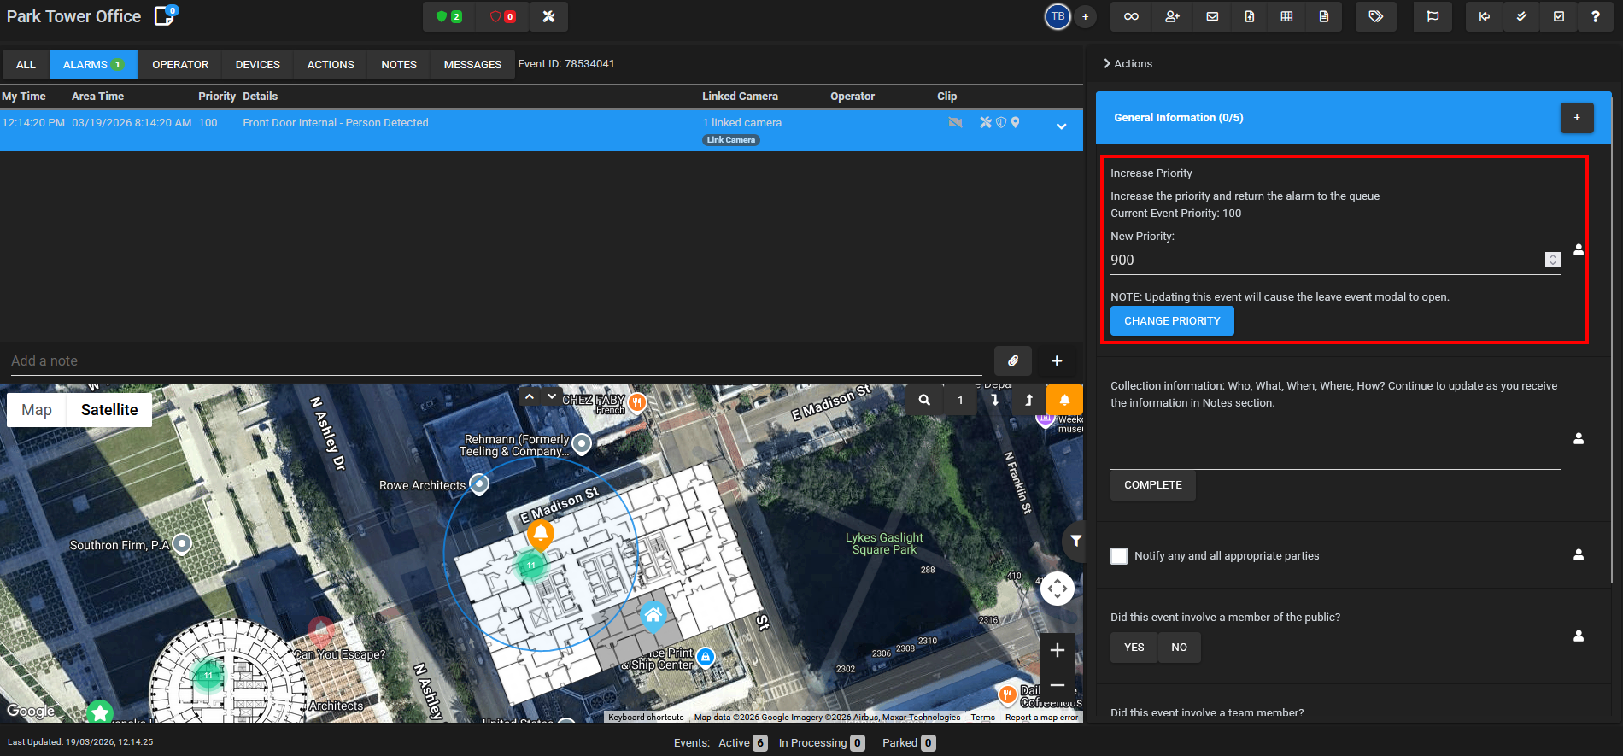1623x756 pixels.
Task: Click the map filter funnel icon
Action: [1075, 541]
